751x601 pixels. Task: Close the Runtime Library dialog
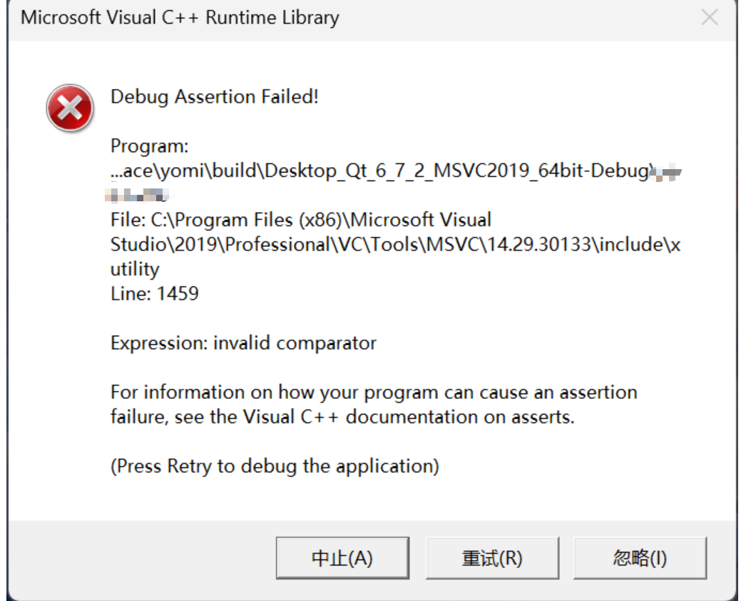pos(710,18)
